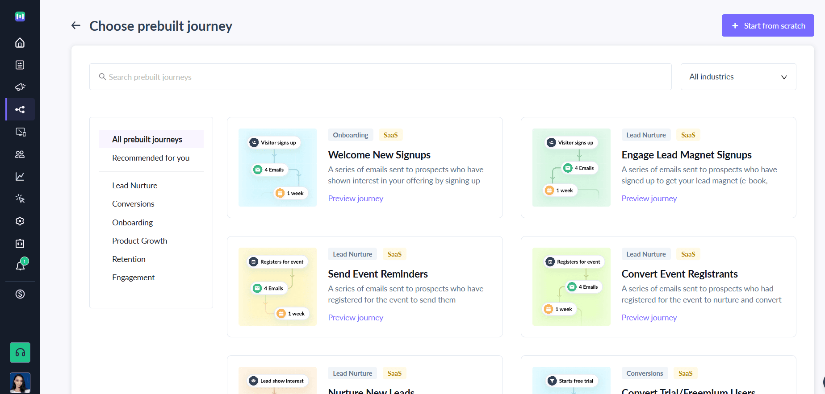Open the All industries dropdown

click(x=738, y=77)
